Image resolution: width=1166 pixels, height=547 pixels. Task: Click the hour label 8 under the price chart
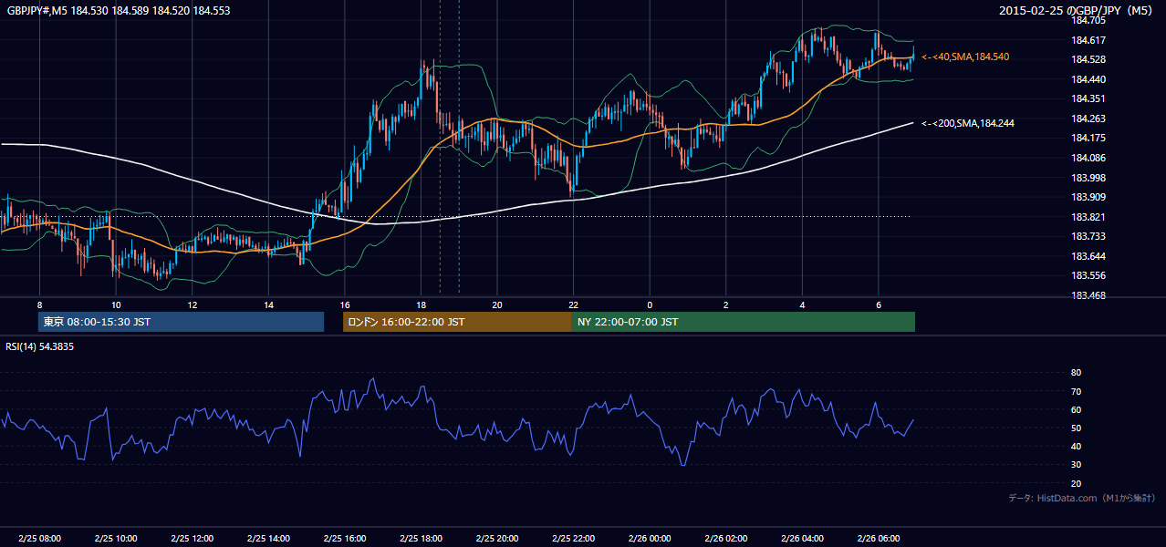coord(39,304)
